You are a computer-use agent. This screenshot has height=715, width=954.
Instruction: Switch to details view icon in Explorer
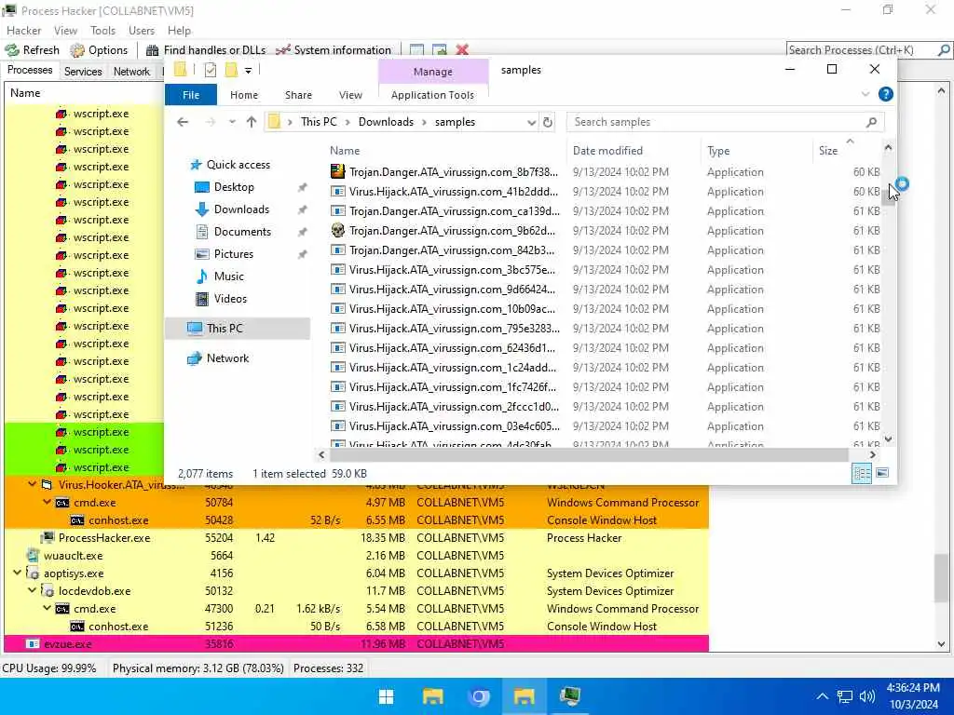[862, 474]
